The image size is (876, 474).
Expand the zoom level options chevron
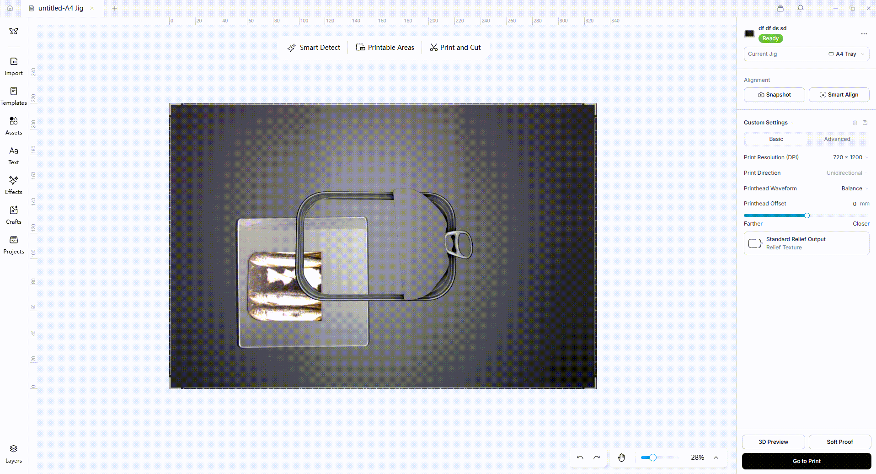point(716,458)
